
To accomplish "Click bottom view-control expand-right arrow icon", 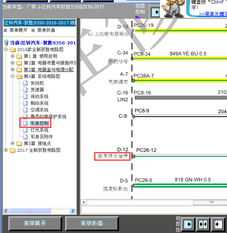I will (x=188, y=224).
